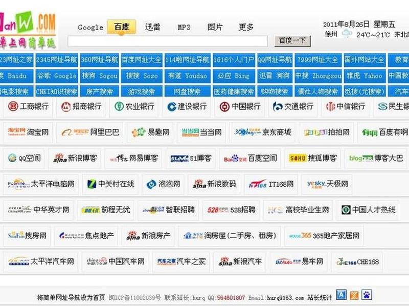Open 智联招聘 link

click(x=169, y=210)
